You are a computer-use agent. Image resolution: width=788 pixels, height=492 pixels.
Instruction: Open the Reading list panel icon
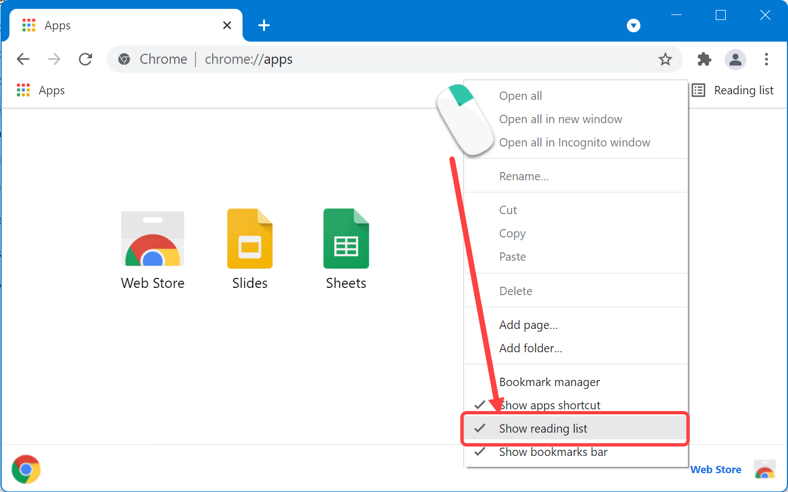click(x=697, y=90)
